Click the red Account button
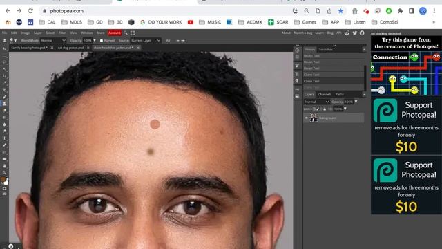Screen dimensions: 442x249 pos(115,33)
